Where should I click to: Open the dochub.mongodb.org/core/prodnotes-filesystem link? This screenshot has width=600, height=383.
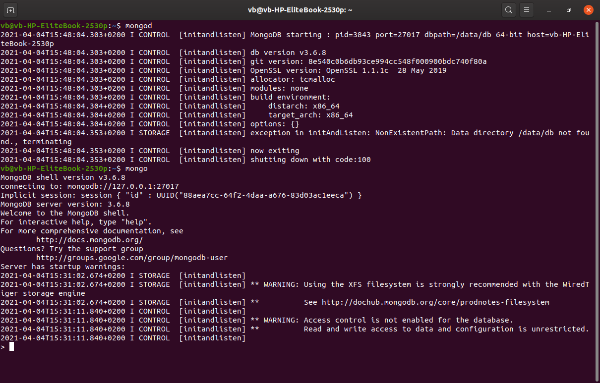(435, 302)
